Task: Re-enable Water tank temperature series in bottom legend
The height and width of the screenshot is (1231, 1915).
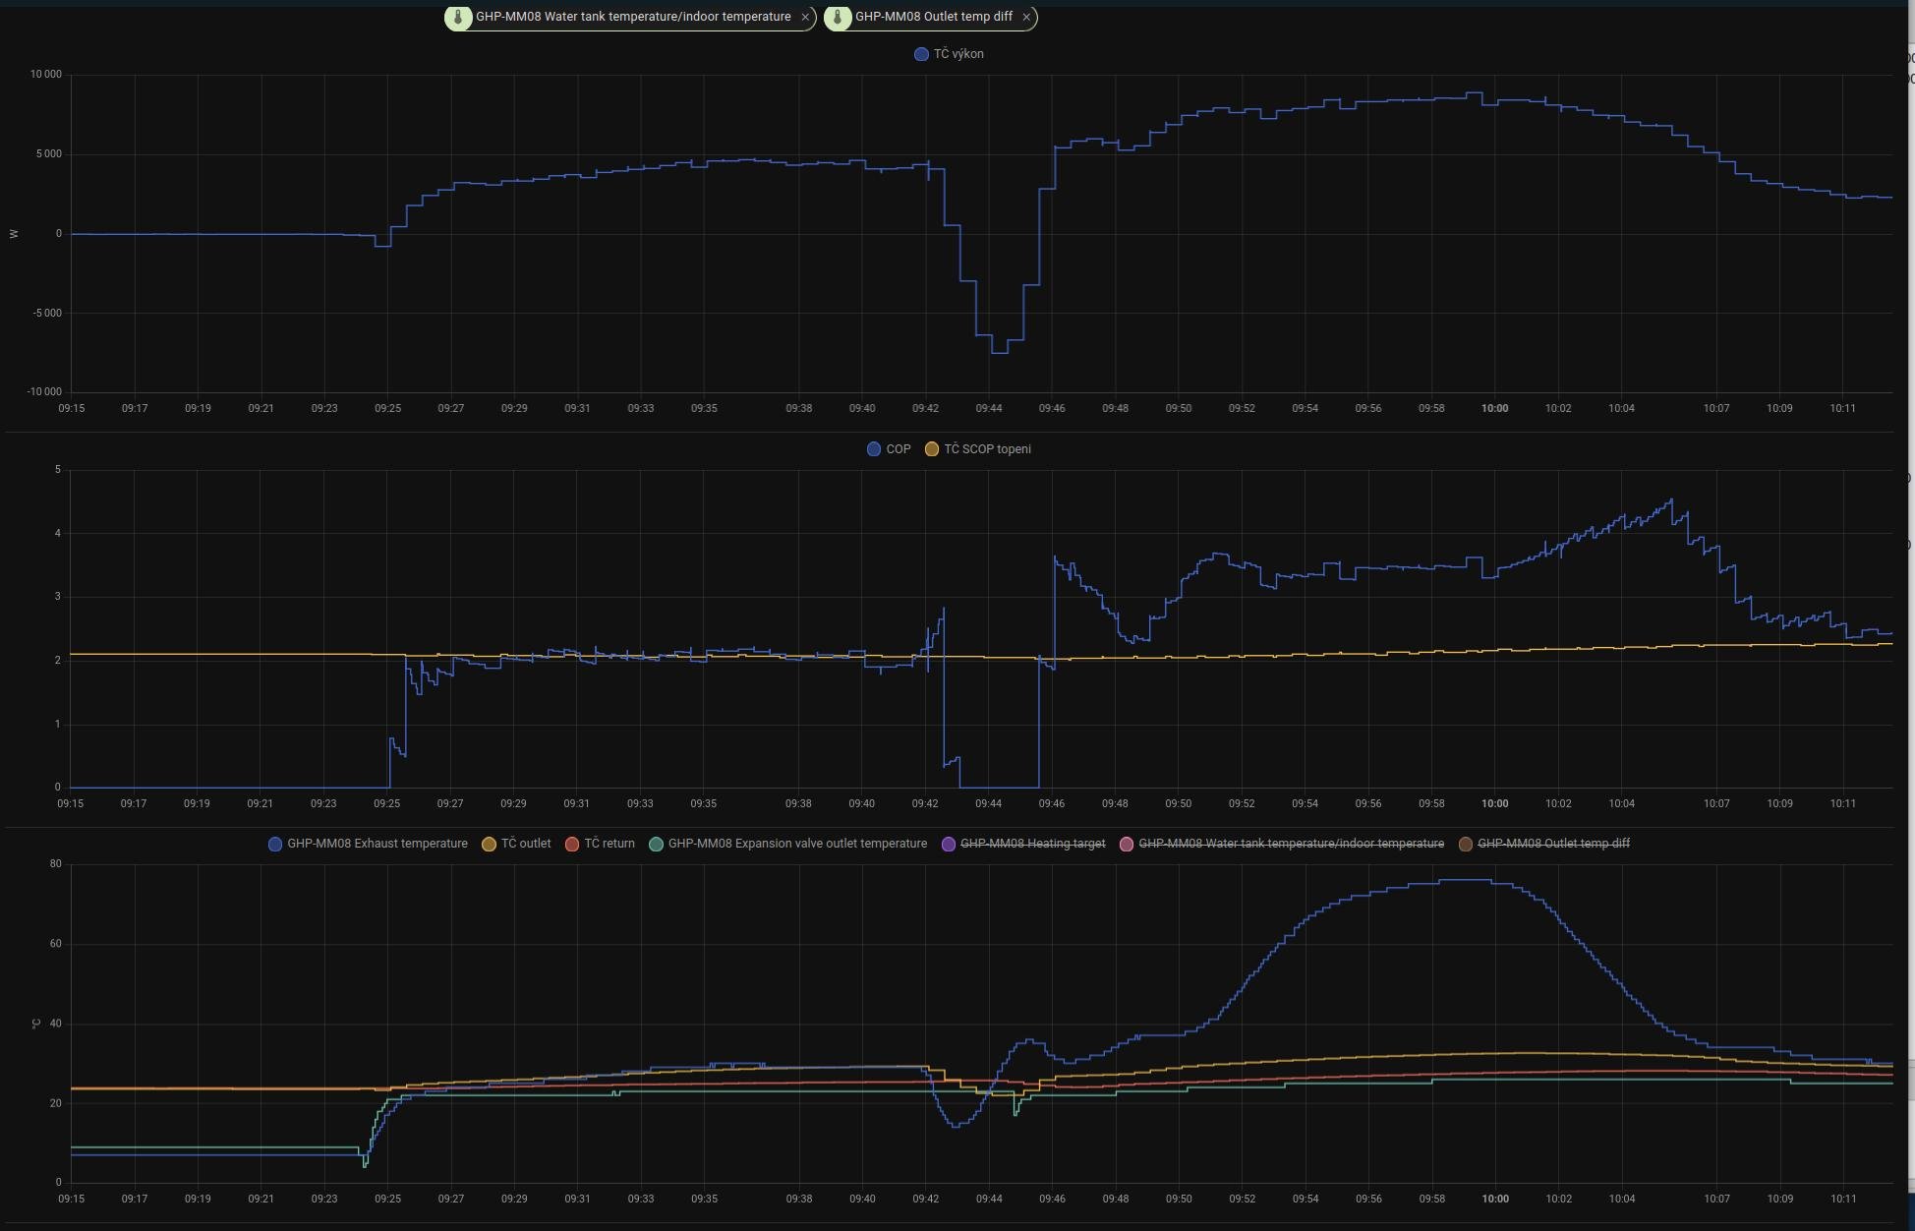Action: click(1290, 844)
